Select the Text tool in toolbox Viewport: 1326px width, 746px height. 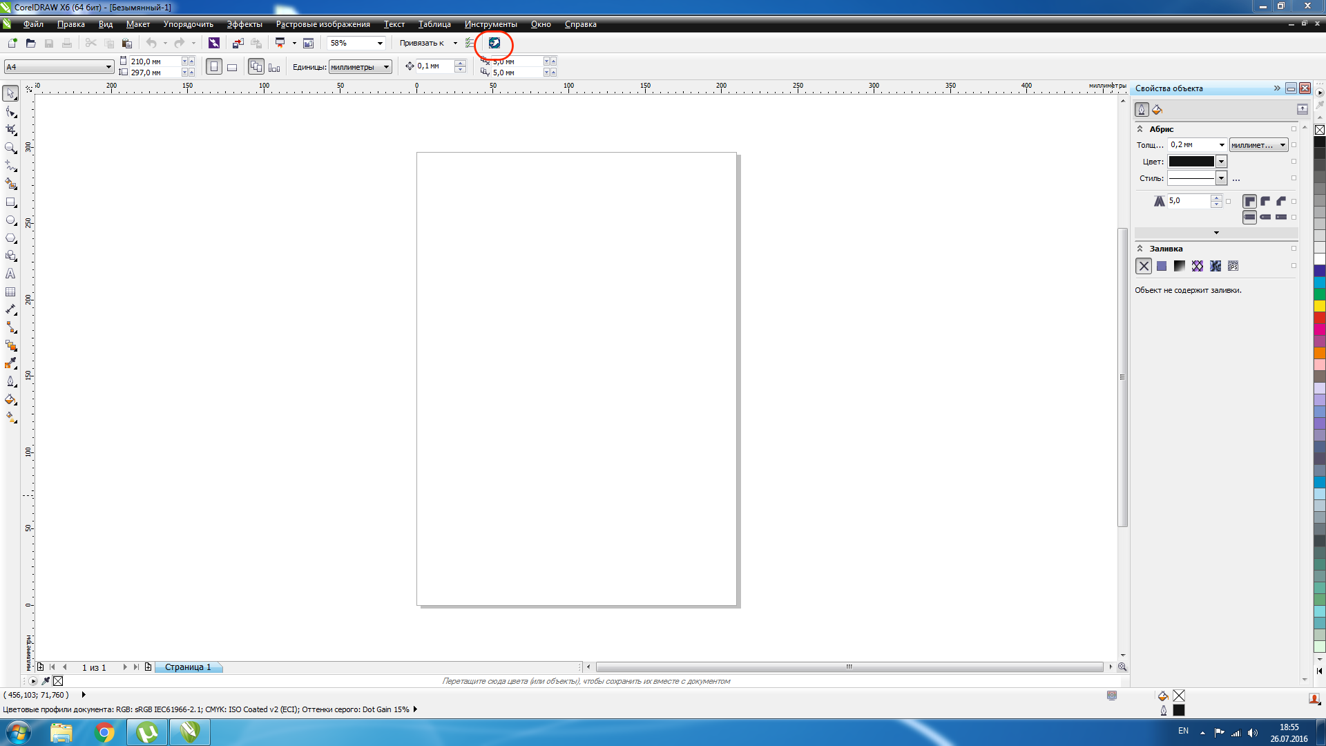[x=10, y=274]
